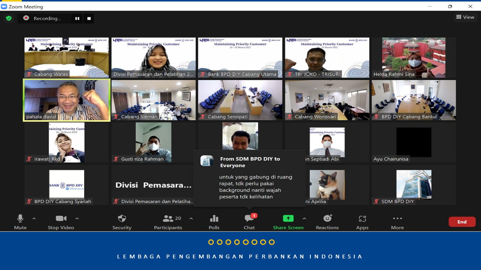
Task: Click muted mic icon on Bank BPD DIY Cabang Utama
Action: (x=203, y=74)
